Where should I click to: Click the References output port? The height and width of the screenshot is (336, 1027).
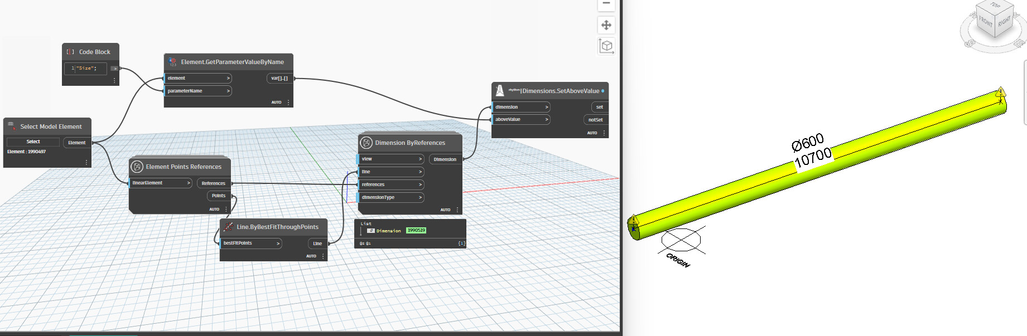coord(214,183)
